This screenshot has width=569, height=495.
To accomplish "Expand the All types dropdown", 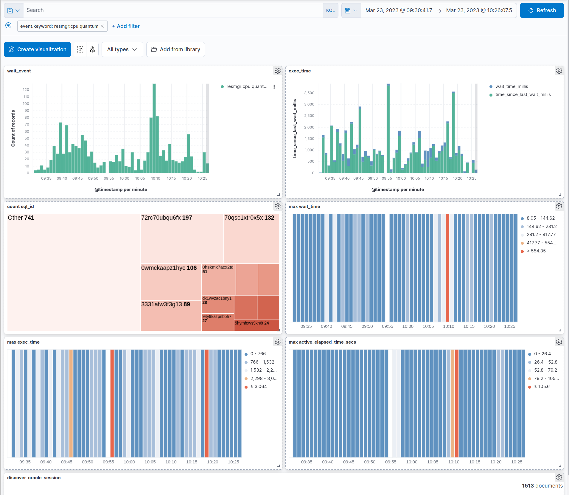I will (122, 49).
